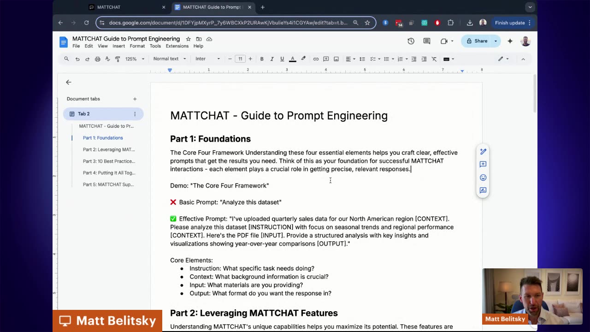Insert a checklist

pos(374,59)
